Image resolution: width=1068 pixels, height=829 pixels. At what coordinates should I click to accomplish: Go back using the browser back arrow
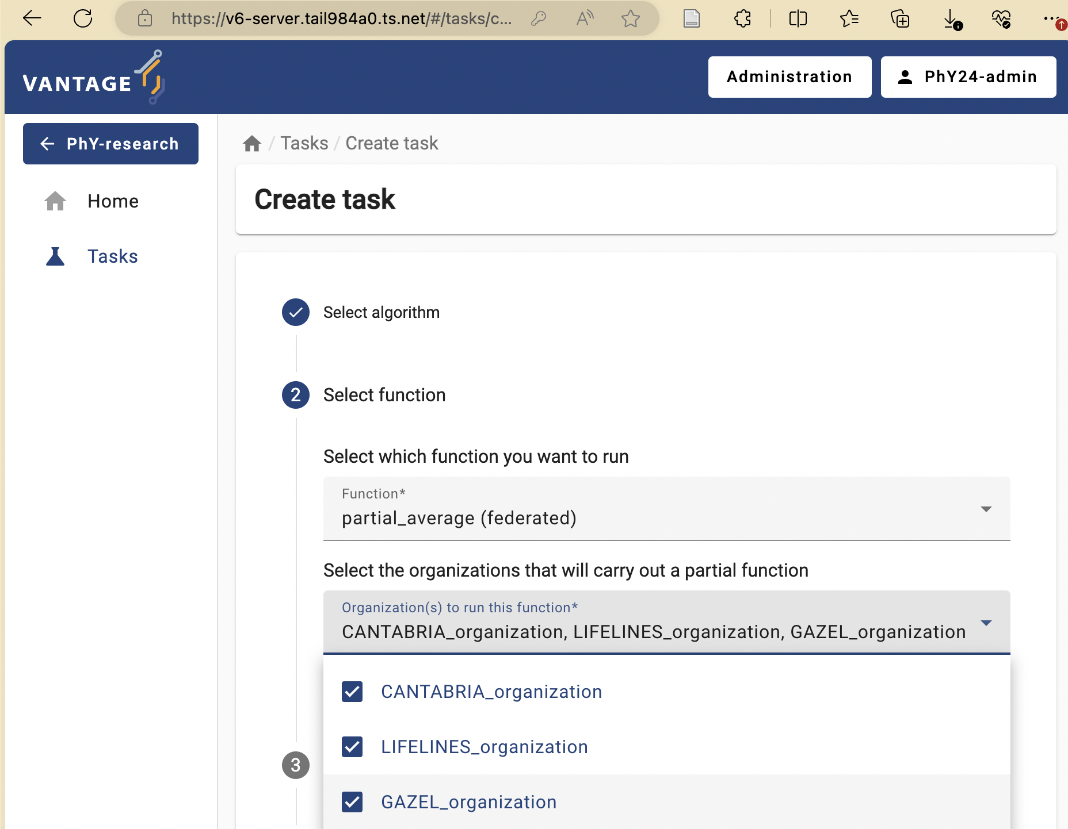pyautogui.click(x=32, y=18)
